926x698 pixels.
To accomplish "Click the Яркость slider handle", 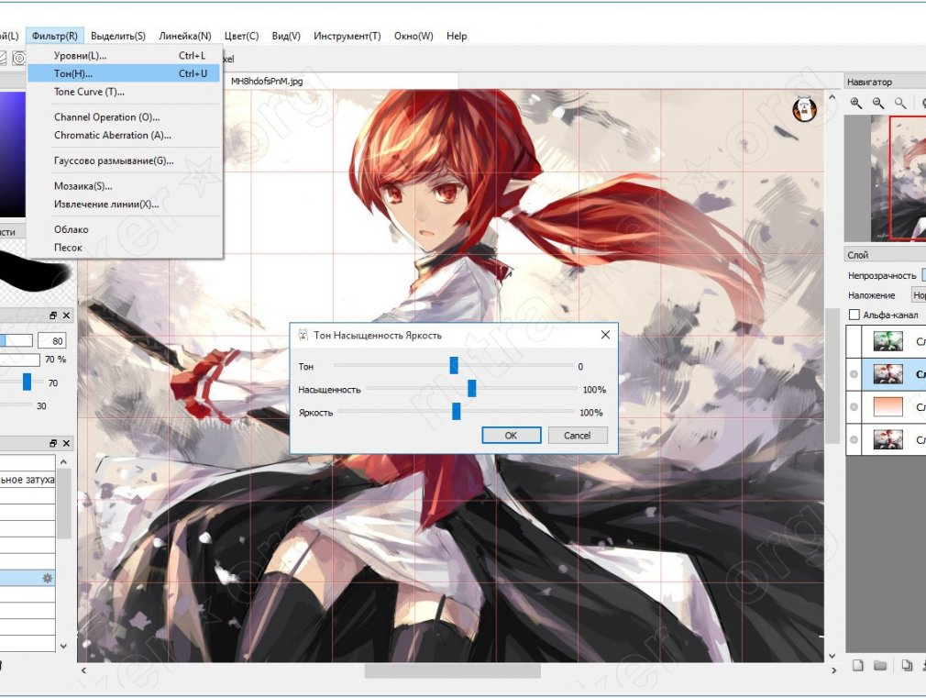I will click(x=456, y=411).
